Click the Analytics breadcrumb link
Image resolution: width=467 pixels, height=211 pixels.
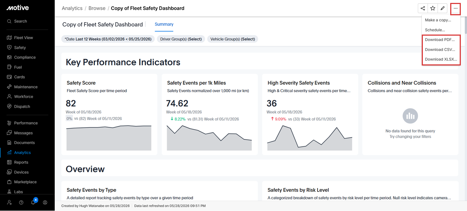coord(72,8)
